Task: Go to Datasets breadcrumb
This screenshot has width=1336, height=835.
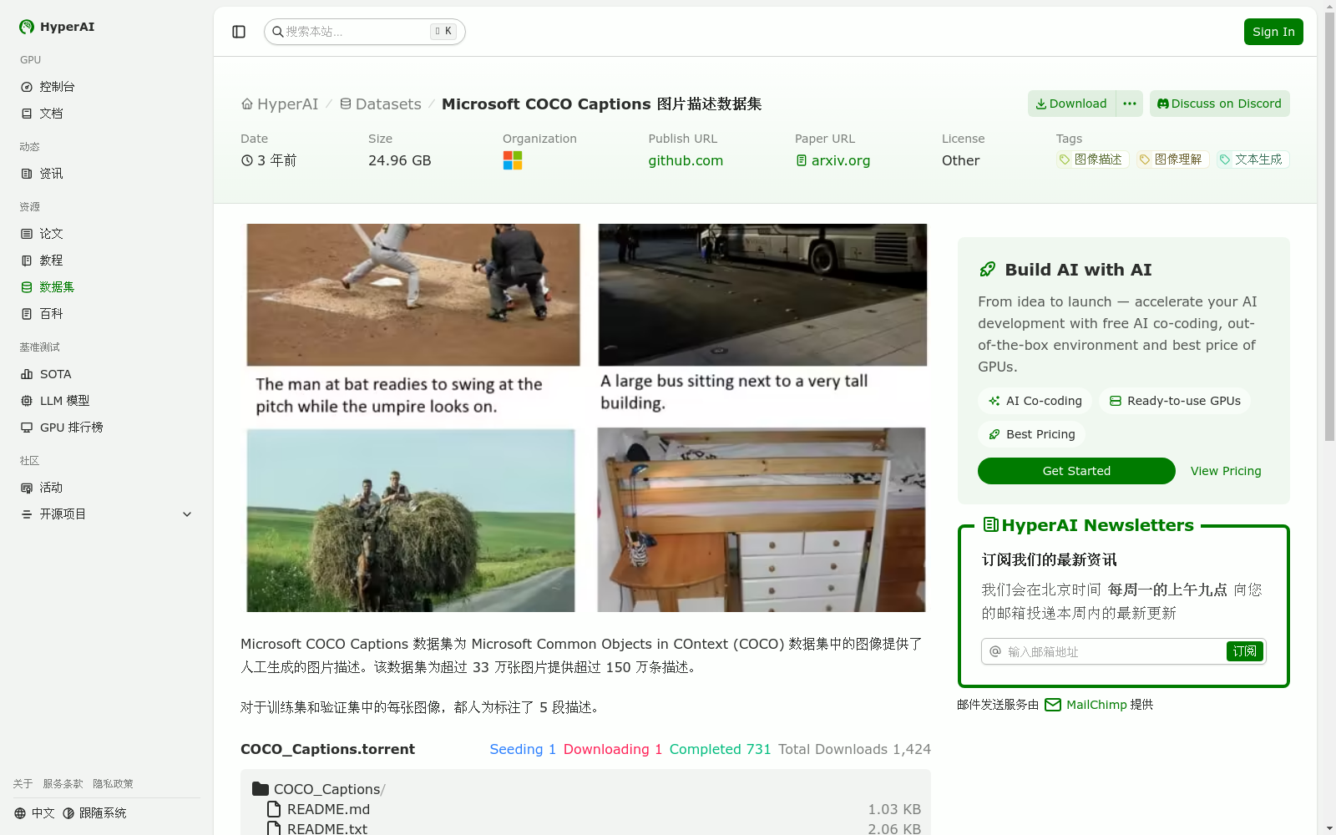Action: point(381,104)
